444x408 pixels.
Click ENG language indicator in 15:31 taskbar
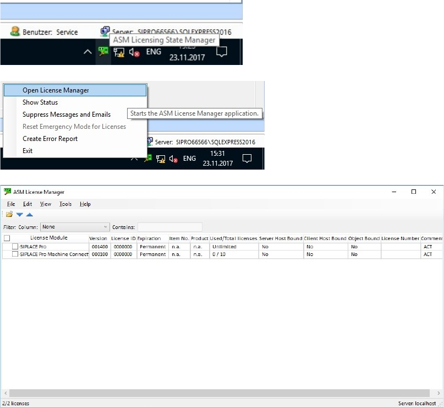click(x=189, y=159)
